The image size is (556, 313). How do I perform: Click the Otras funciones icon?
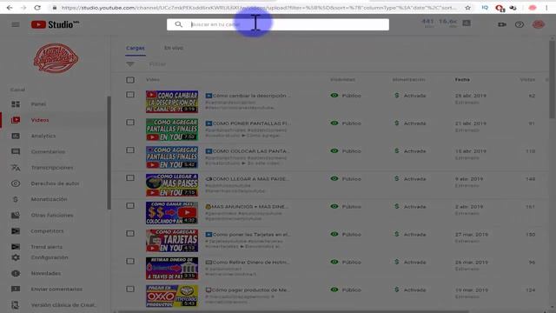pos(16,215)
